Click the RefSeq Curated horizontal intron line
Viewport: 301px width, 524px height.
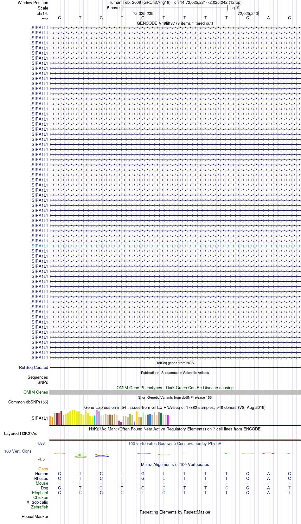[175, 368]
